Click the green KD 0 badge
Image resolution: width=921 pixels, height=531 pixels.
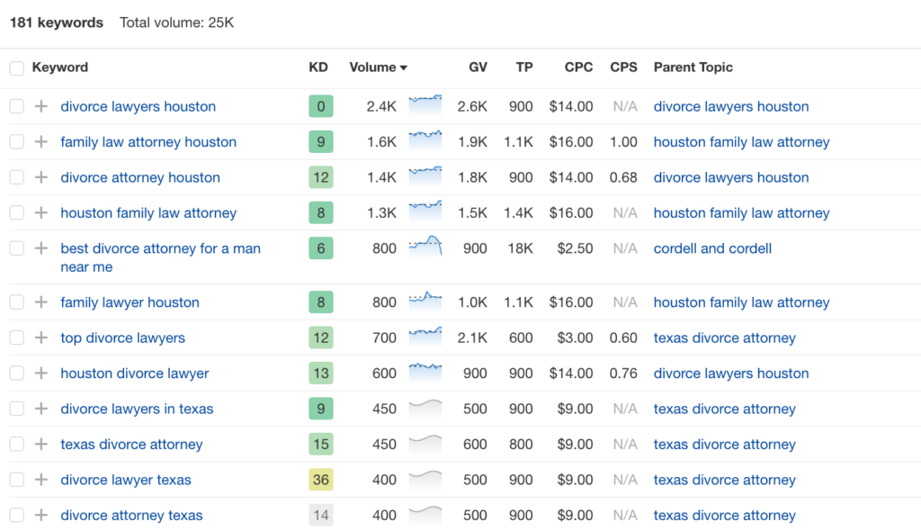tap(321, 106)
